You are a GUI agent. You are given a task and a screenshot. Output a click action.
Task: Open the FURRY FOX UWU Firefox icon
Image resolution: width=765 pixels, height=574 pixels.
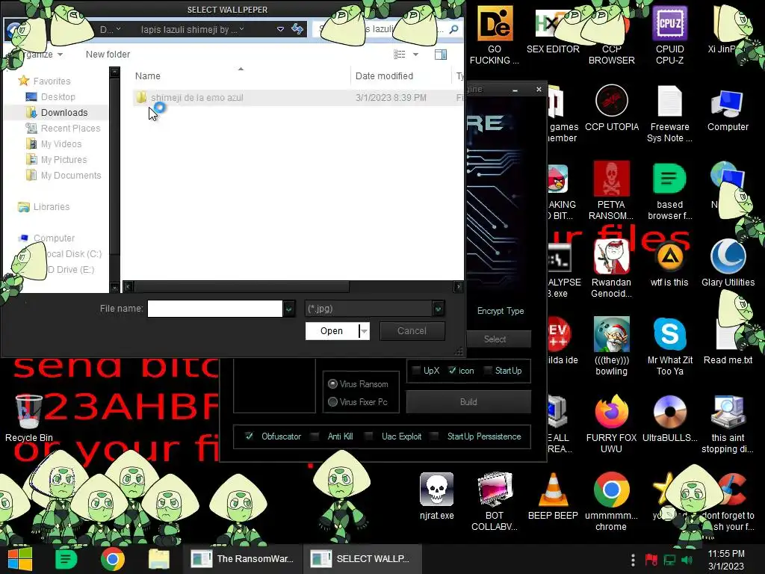coord(611,412)
